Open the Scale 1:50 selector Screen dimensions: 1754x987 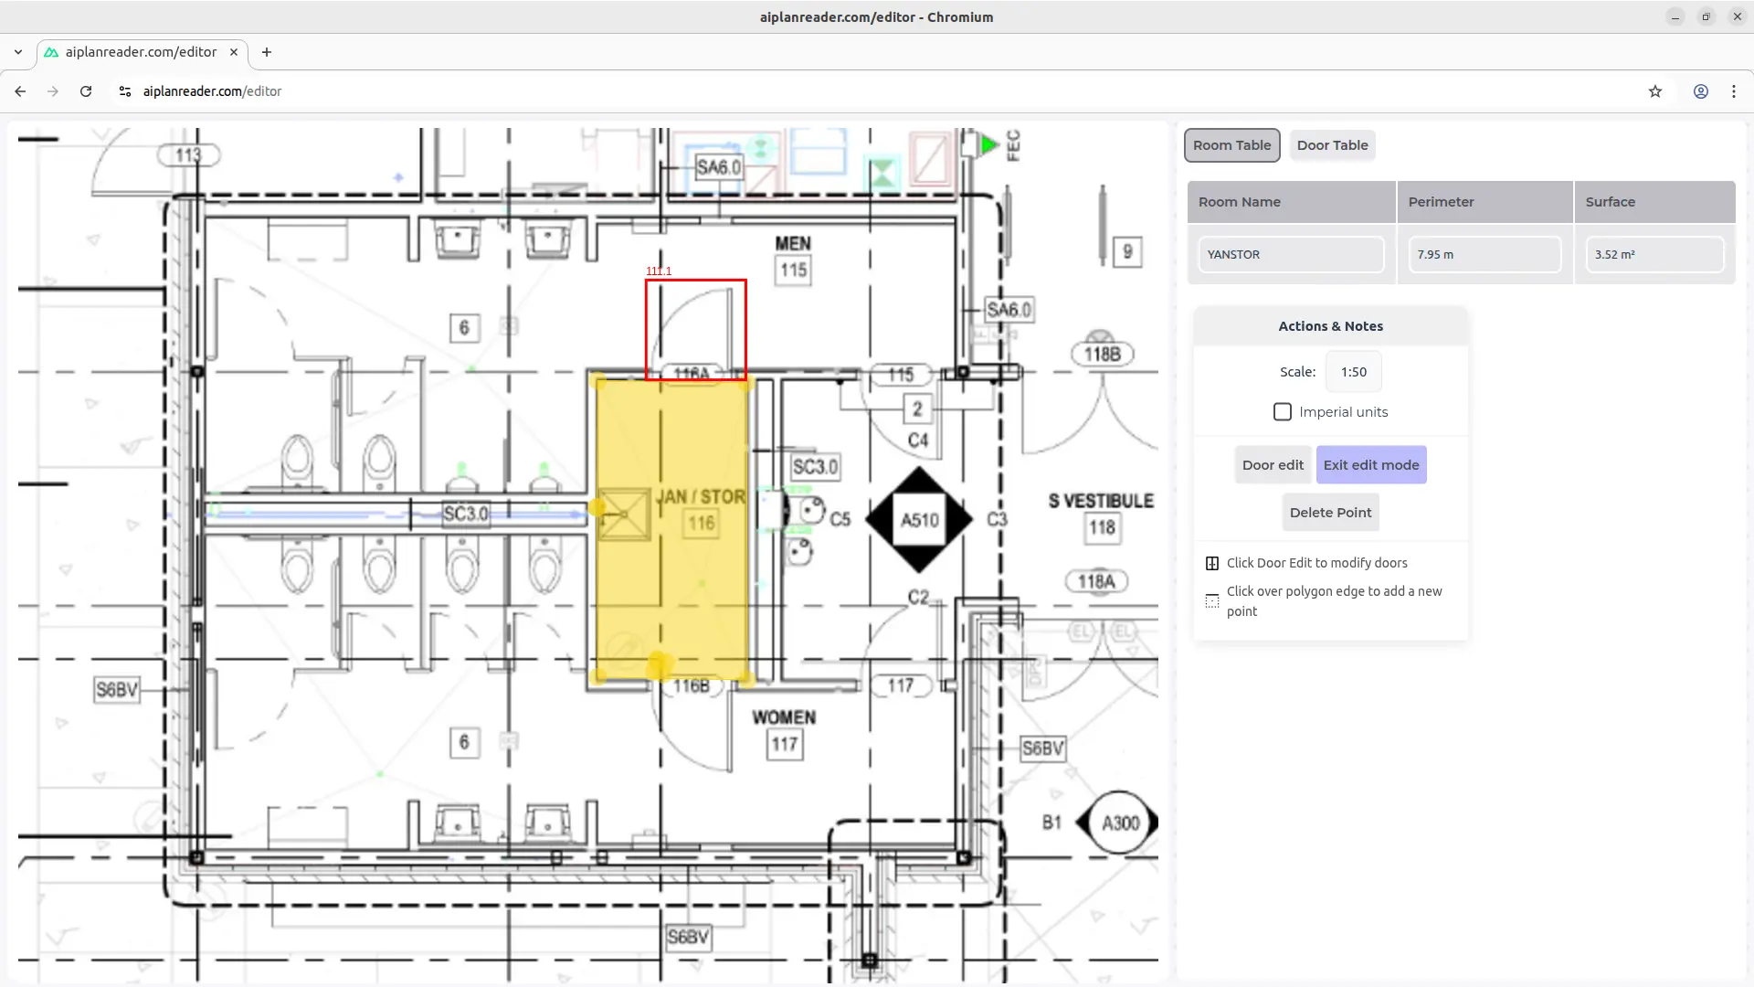tap(1353, 372)
